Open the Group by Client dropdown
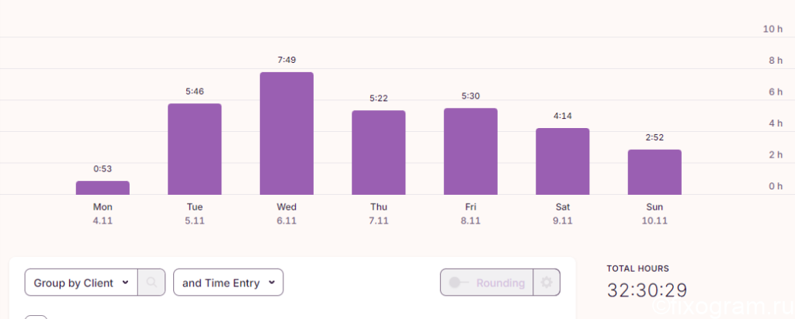 pos(81,283)
